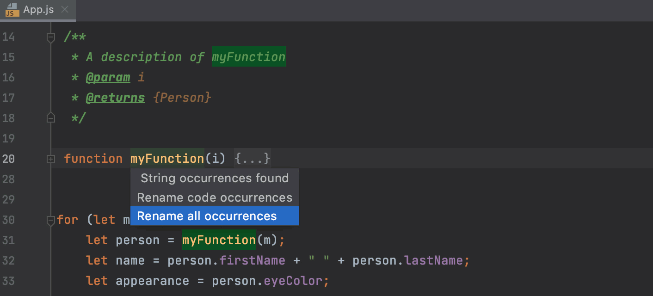This screenshot has height=296, width=653.
Task: Click the highlighted myFunction in the JSDoc description
Action: (248, 56)
